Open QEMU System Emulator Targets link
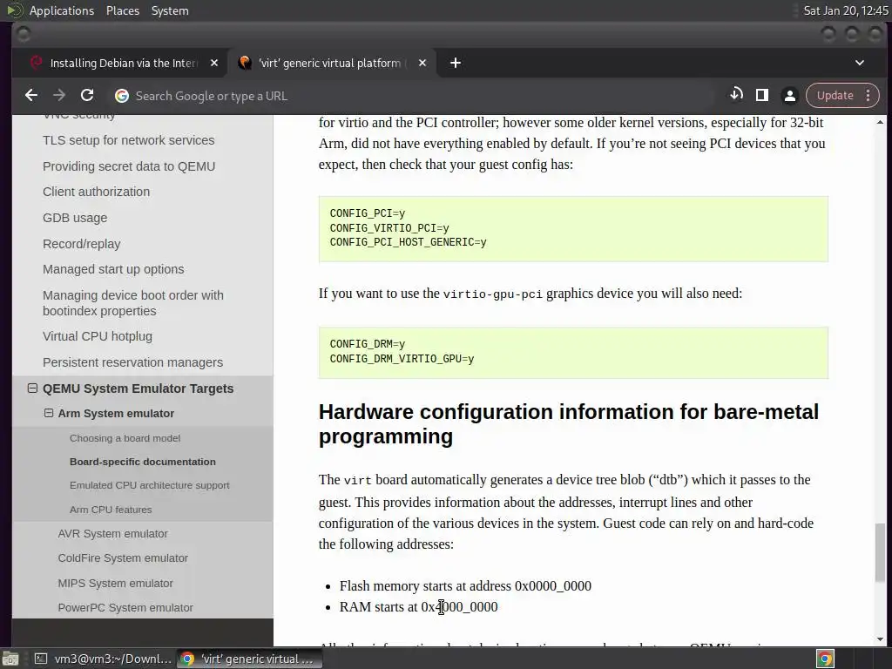This screenshot has width=892, height=669. 139,389
